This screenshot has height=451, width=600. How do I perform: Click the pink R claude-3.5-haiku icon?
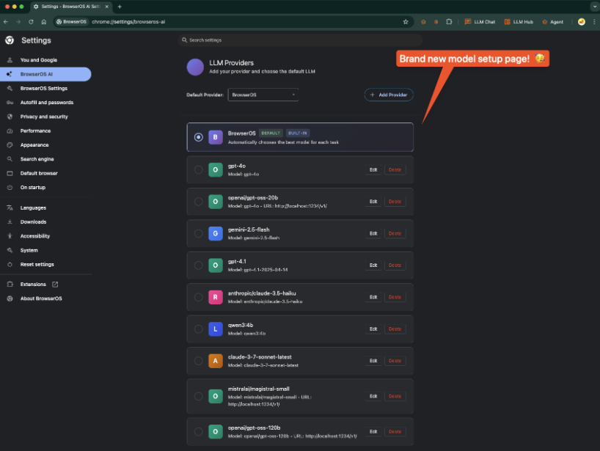216,297
